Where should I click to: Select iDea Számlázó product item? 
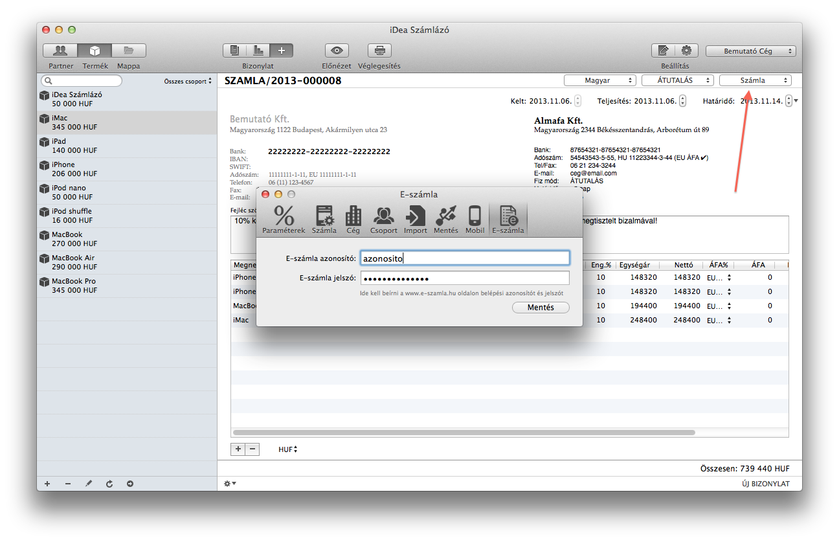pyautogui.click(x=127, y=99)
